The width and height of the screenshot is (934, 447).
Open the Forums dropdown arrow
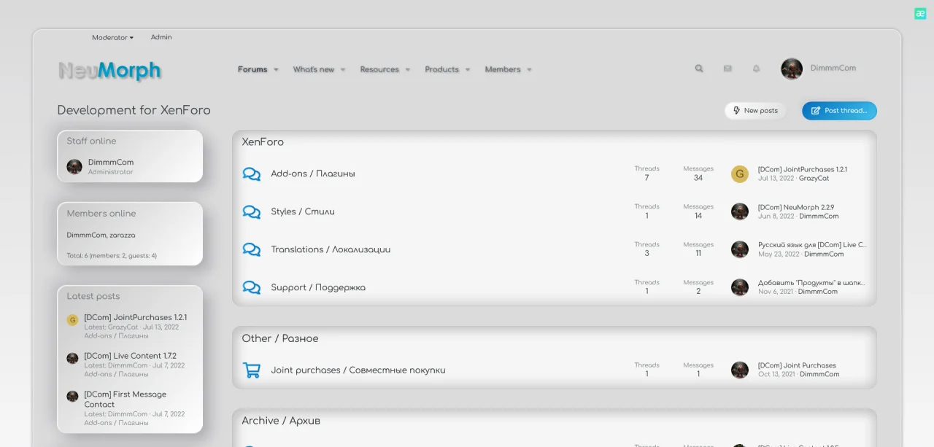click(x=277, y=69)
